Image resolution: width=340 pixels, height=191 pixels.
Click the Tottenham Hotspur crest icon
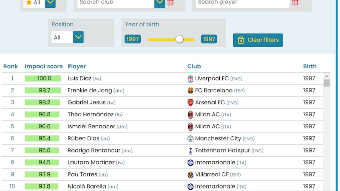pyautogui.click(x=190, y=150)
